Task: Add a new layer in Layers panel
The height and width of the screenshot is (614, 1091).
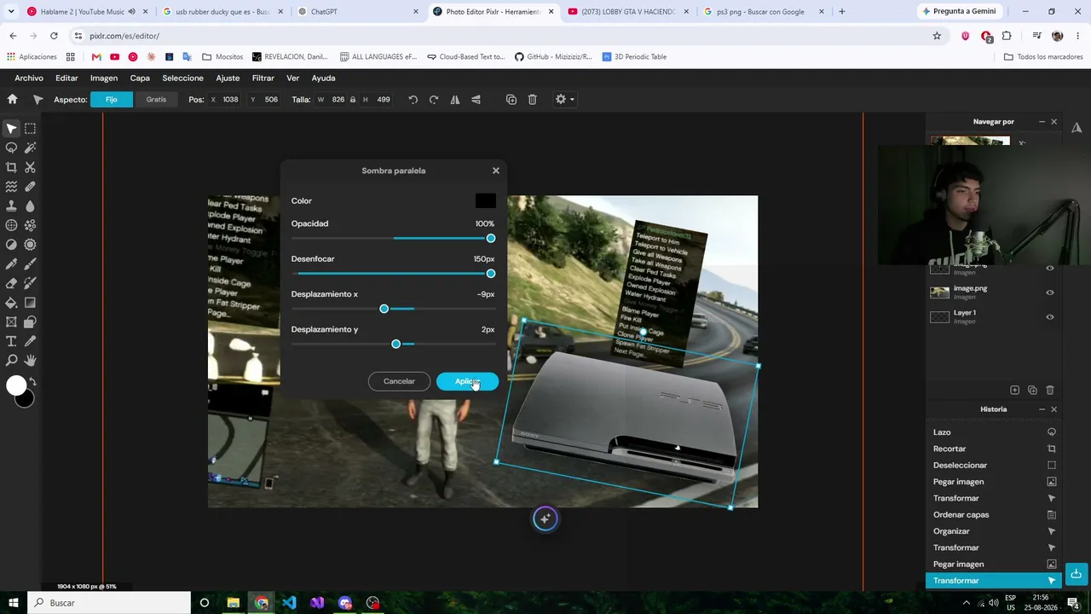Action: click(1014, 390)
